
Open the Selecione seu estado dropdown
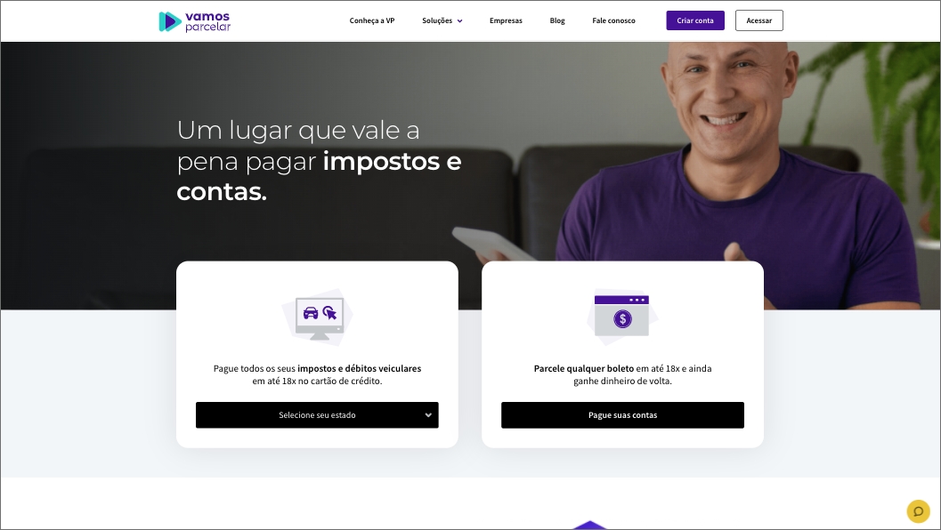click(317, 415)
